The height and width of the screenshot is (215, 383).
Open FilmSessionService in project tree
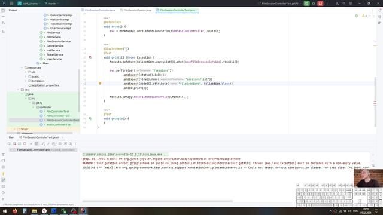pos(59,41)
